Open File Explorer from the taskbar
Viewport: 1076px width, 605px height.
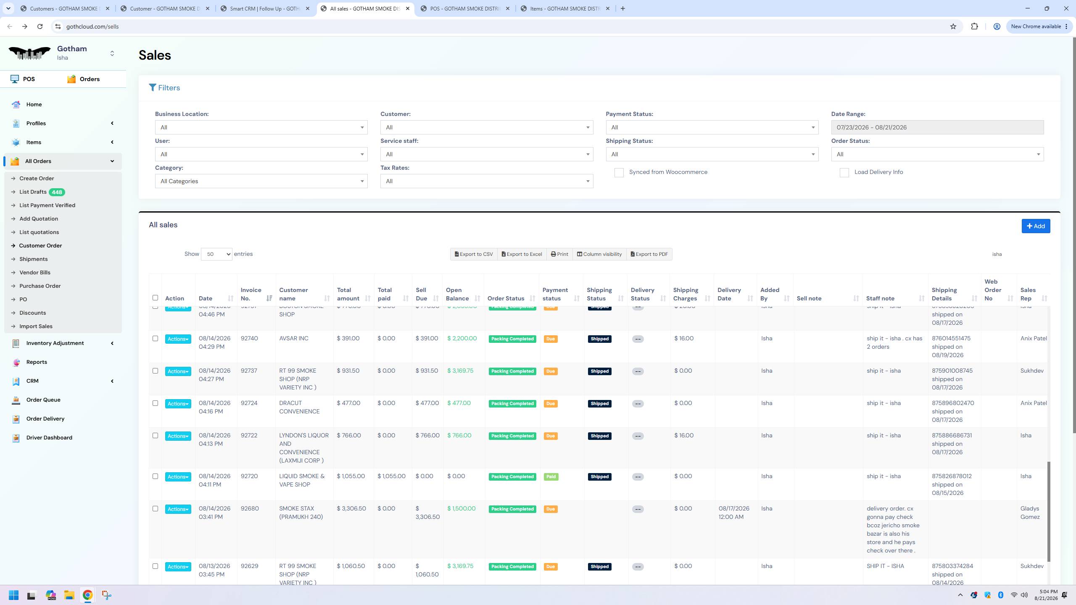pos(69,595)
